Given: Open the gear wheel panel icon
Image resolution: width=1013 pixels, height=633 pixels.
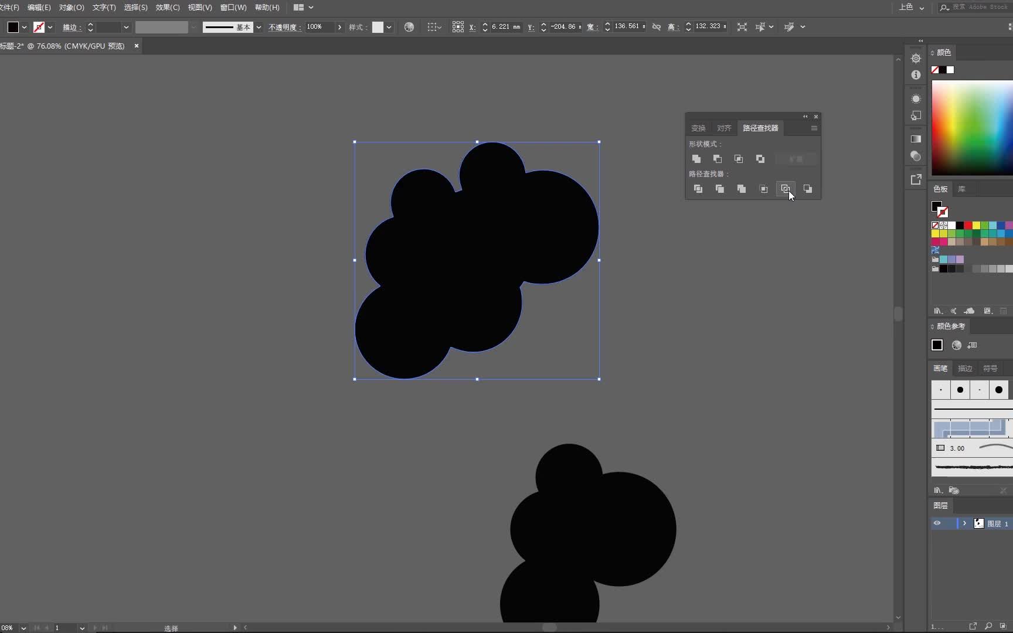Looking at the screenshot, I should [916, 58].
